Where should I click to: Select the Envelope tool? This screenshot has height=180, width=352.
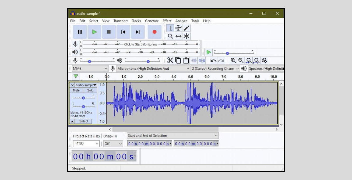point(178,28)
